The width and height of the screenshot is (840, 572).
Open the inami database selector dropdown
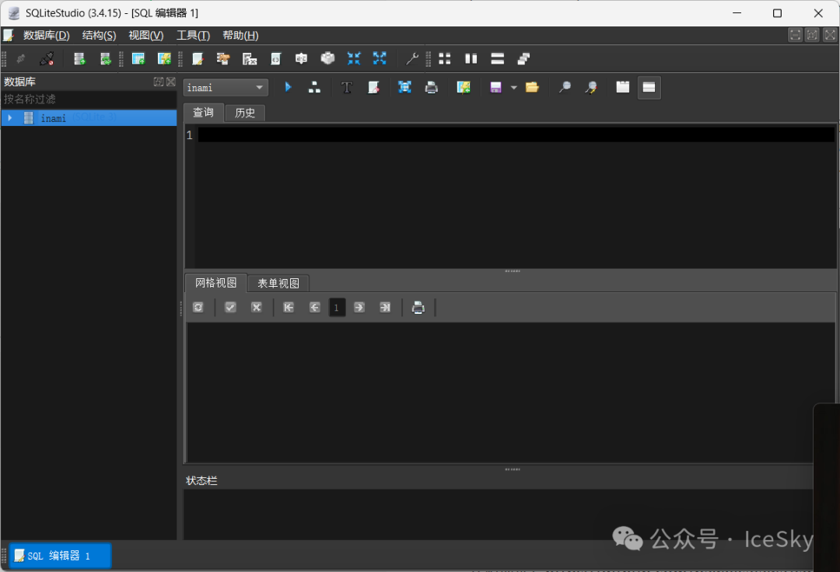tap(226, 88)
